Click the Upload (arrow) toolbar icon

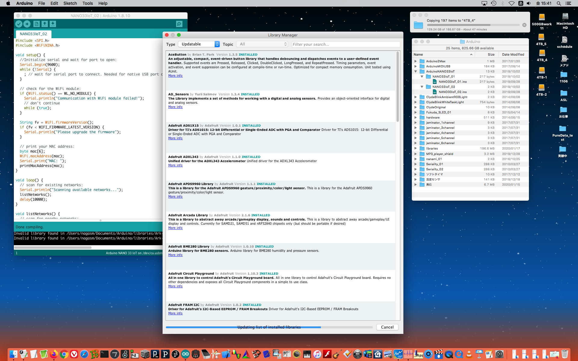[x=27, y=24]
